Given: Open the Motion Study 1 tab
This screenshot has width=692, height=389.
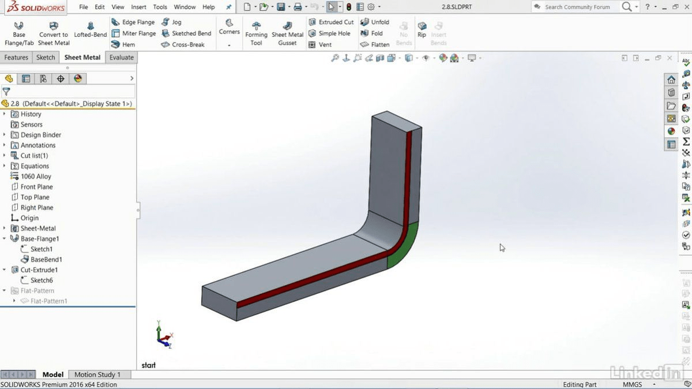Looking at the screenshot, I should [x=97, y=375].
